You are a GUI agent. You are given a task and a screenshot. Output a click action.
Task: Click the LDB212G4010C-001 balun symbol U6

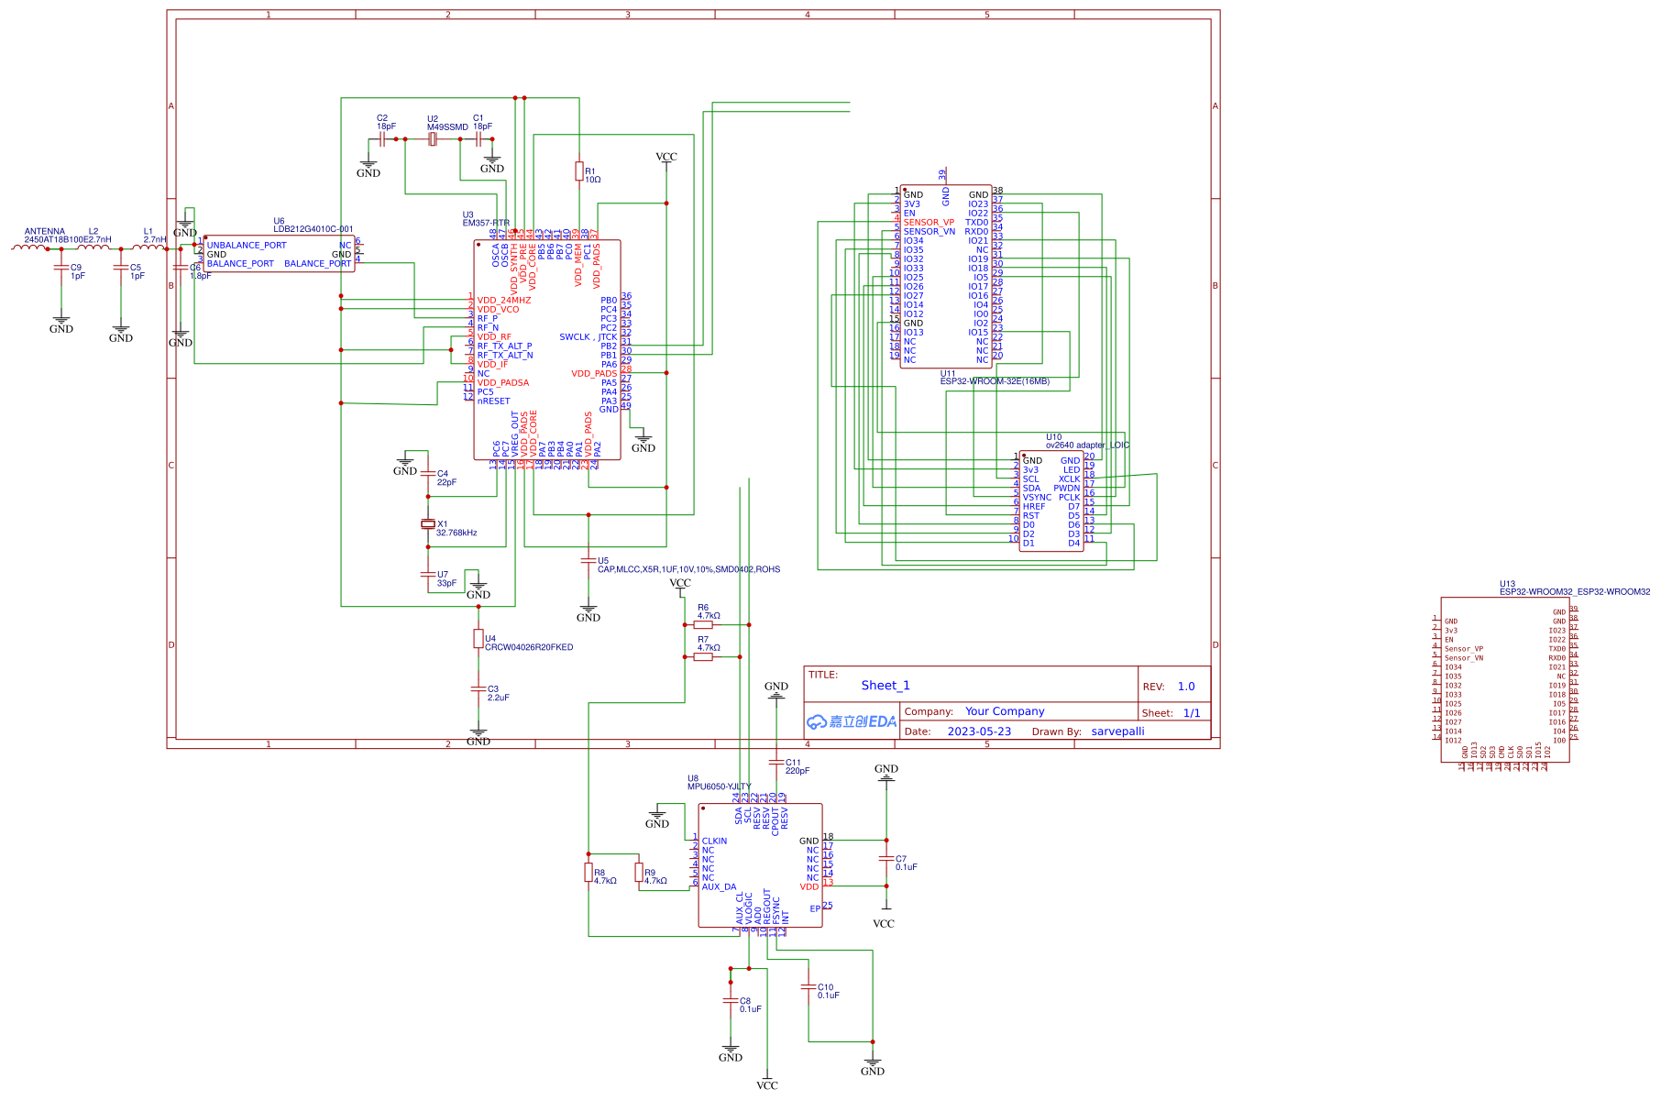(280, 254)
